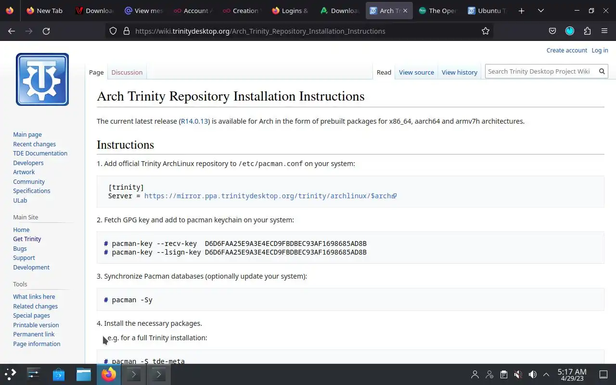616x385 pixels.
Task: Open the first terminal taskbar icon
Action: [133, 374]
